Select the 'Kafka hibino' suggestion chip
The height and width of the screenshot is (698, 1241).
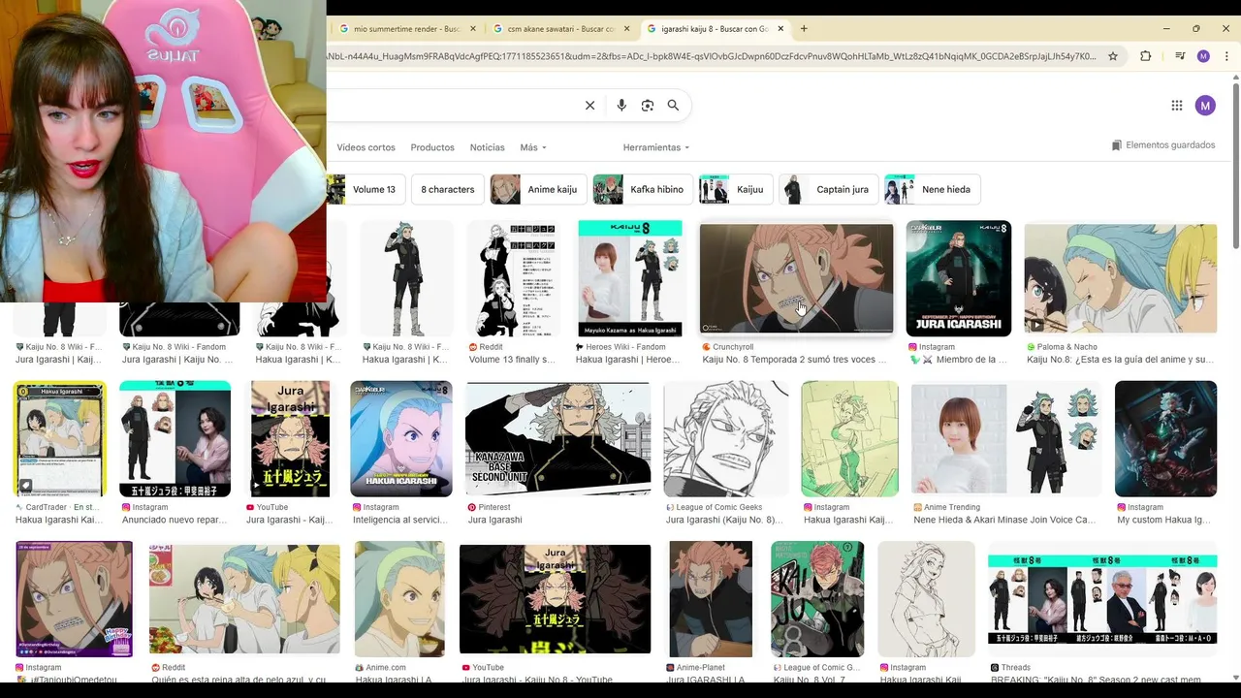click(644, 189)
